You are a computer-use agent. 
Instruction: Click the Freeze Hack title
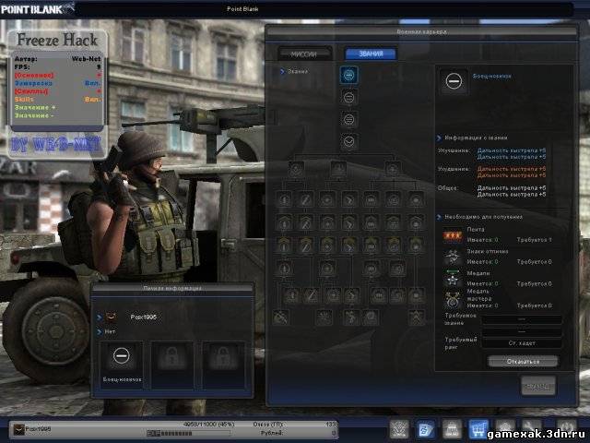pos(57,40)
